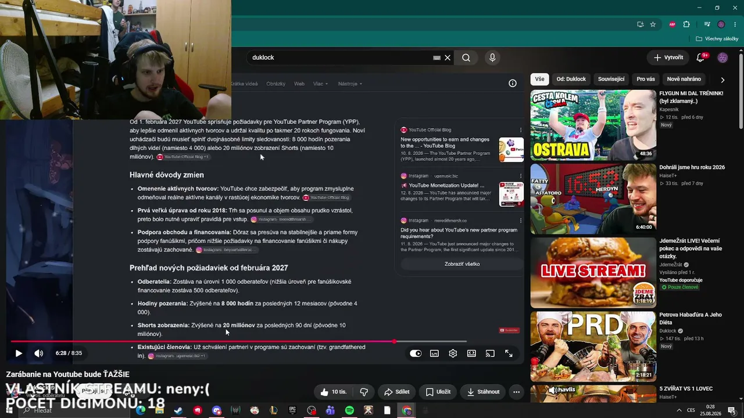The height and width of the screenshot is (418, 744).
Task: Expand the Viac dropdown in the search results
Action: 321,84
